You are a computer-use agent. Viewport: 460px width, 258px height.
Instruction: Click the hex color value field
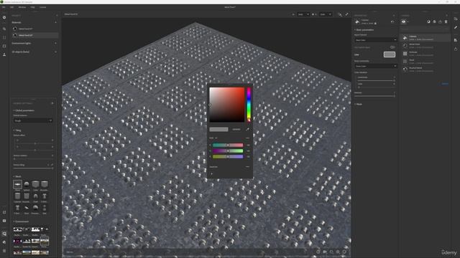tap(236, 129)
